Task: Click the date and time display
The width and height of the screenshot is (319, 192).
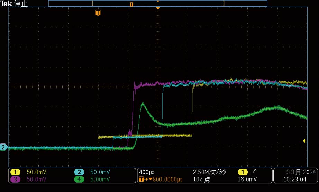Action: tap(295, 176)
